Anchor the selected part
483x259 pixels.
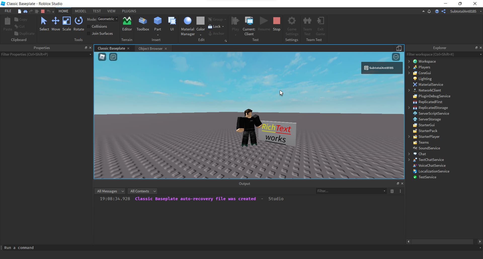pyautogui.click(x=217, y=33)
